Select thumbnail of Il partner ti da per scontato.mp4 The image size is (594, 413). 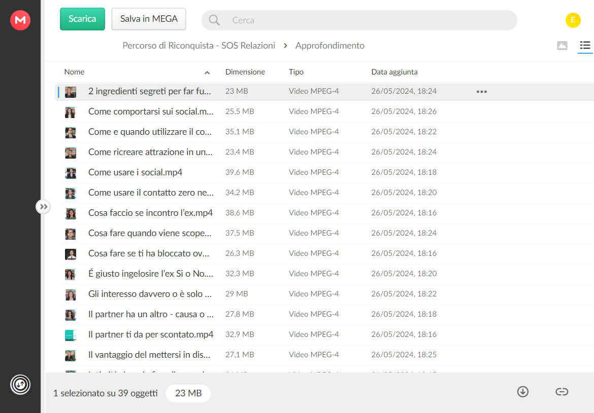71,335
